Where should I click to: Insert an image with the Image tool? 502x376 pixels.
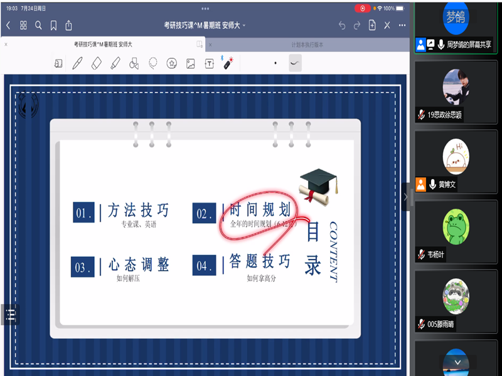[190, 63]
